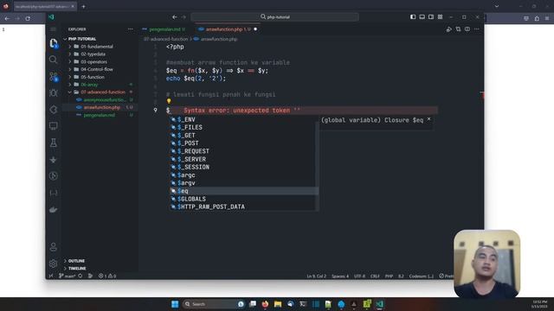Click the lightbulb quick-fix icon
Screen dimensions: 554x311
(x=169, y=102)
